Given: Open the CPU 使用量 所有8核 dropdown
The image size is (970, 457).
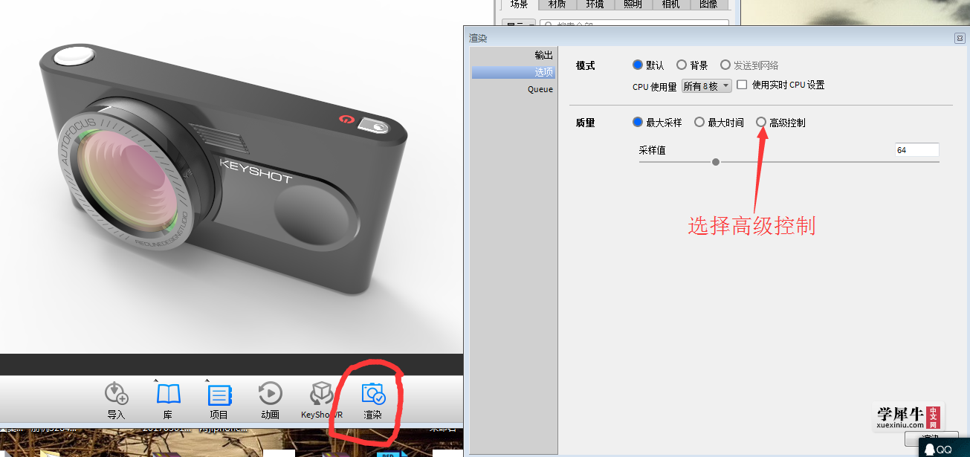Looking at the screenshot, I should (x=707, y=86).
